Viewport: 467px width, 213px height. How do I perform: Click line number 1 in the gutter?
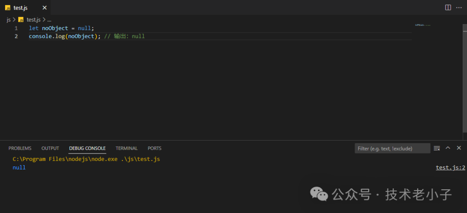16,28
